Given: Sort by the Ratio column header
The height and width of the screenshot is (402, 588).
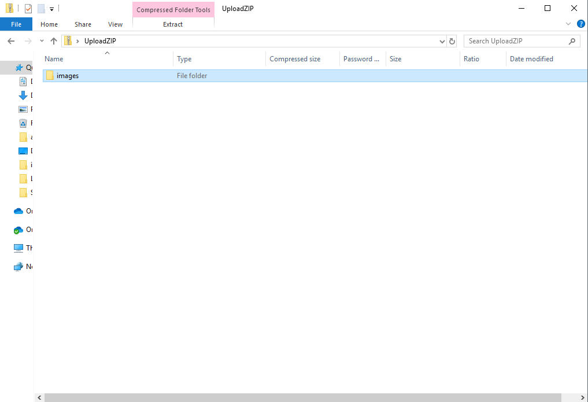Looking at the screenshot, I should click(x=483, y=59).
